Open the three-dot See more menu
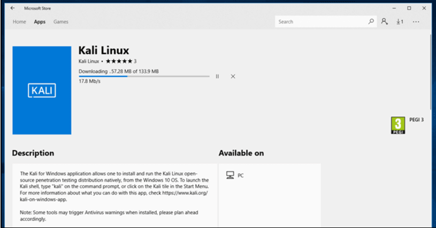436x228 pixels. [x=416, y=22]
